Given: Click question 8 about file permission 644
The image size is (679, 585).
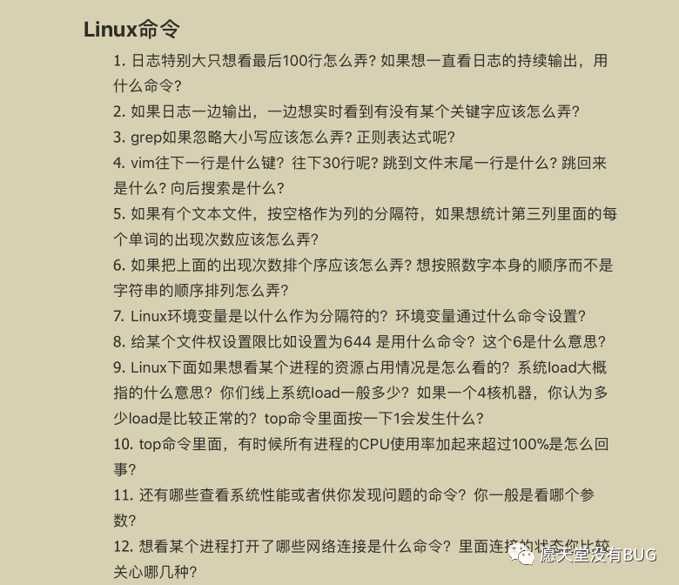Looking at the screenshot, I should click(359, 341).
